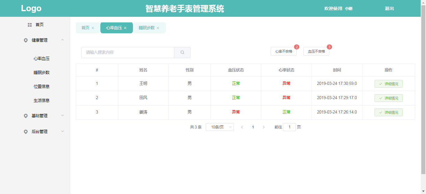426x194 pixels.
Task: Click the search magnifier icon button
Action: coord(182,53)
